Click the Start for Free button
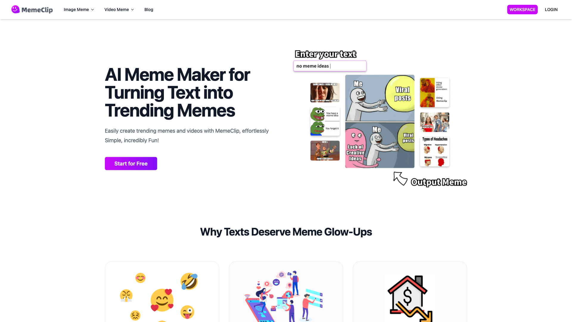 [131, 163]
